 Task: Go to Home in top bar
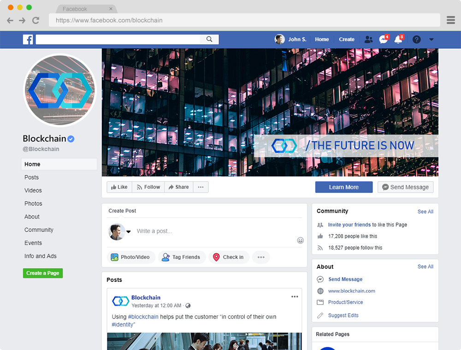coord(322,39)
